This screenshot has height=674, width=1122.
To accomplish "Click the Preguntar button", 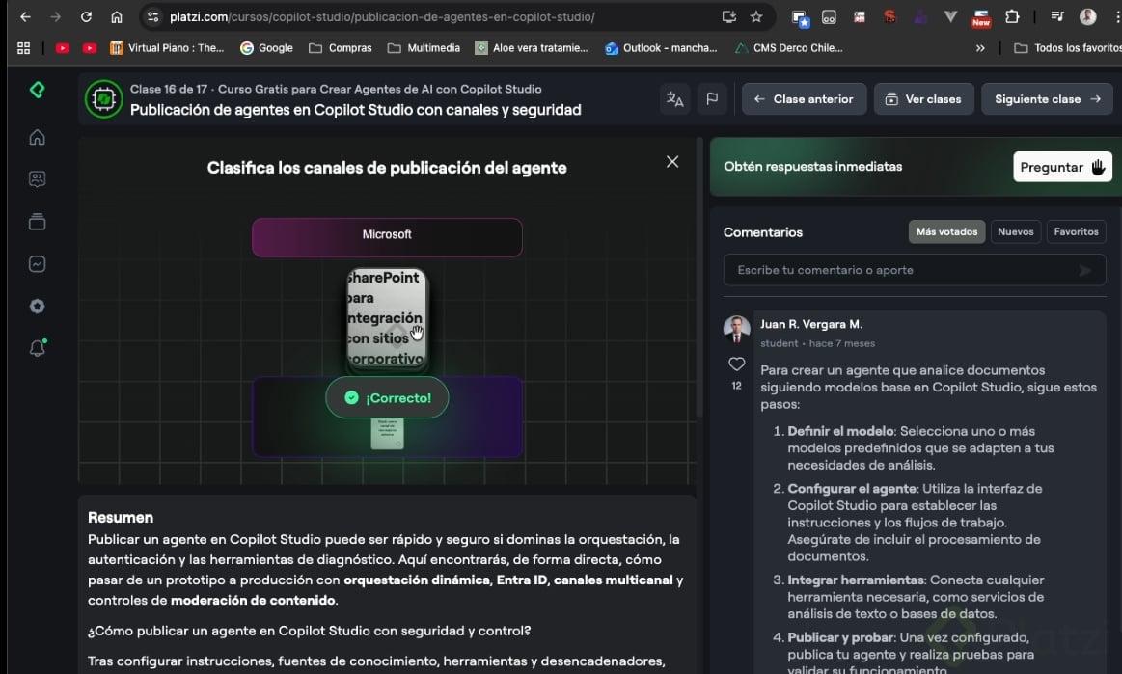I will coord(1062,167).
